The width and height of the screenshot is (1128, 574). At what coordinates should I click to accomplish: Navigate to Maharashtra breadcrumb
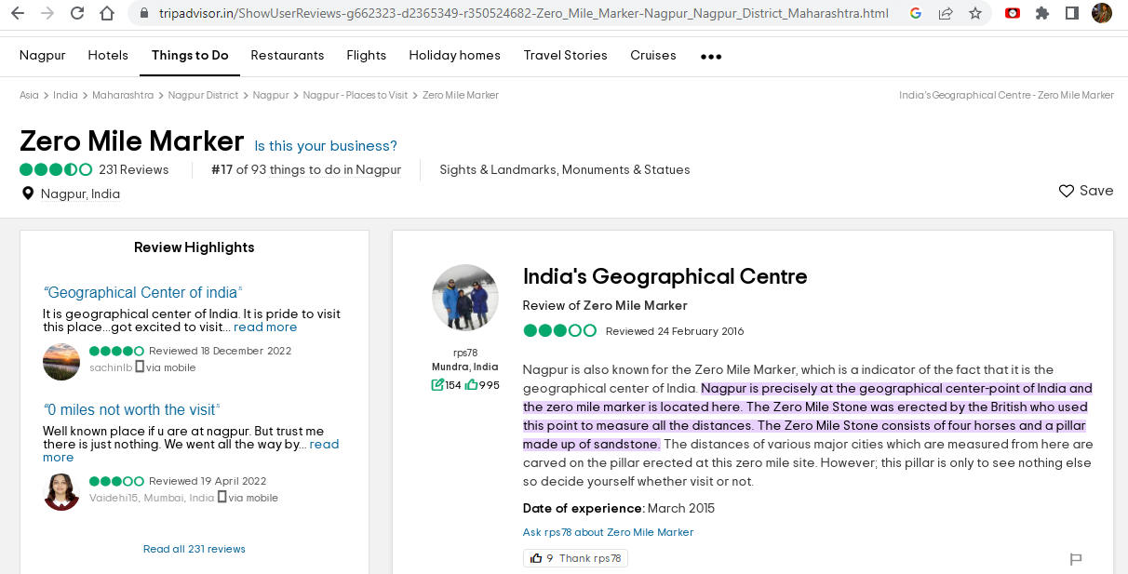123,95
